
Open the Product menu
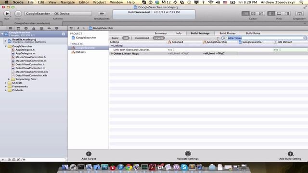[x=100, y=2]
